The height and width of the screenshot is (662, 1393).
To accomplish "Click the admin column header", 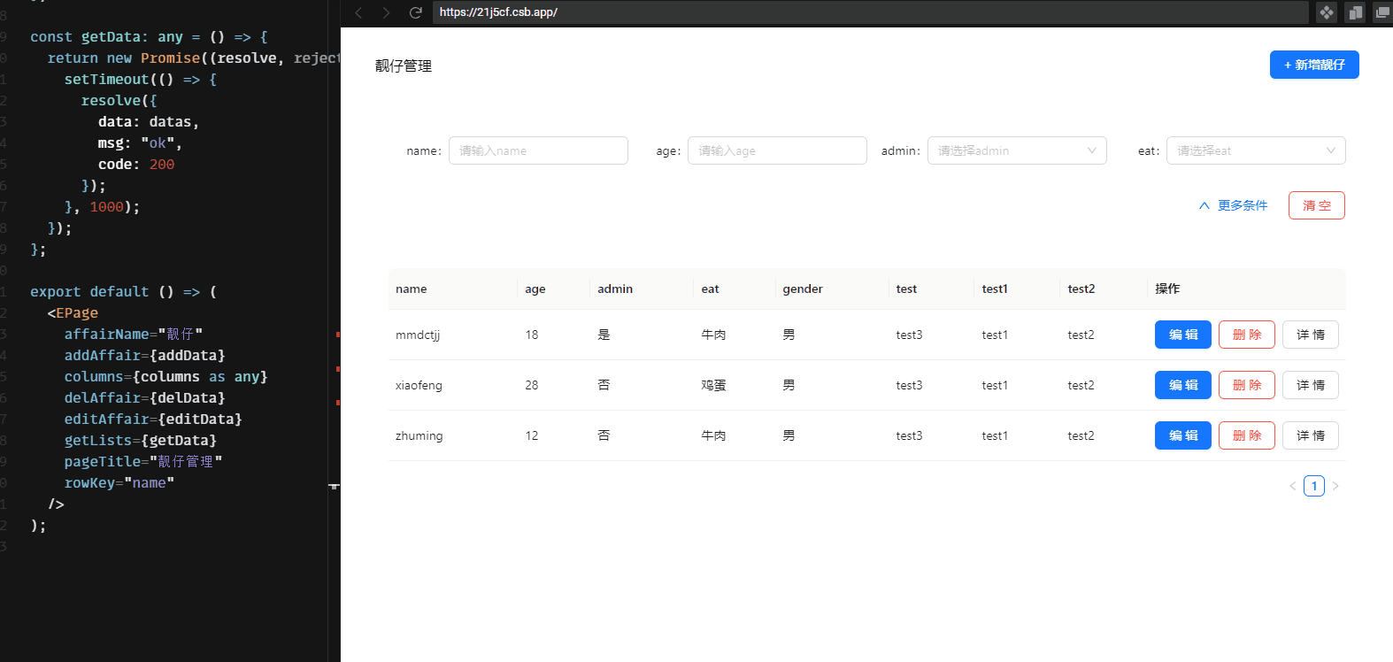I will coord(642,289).
